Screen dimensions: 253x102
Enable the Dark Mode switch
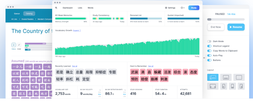click(x=209, y=41)
